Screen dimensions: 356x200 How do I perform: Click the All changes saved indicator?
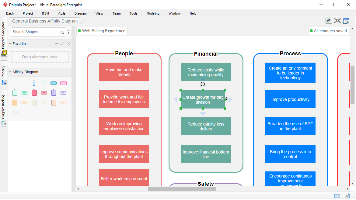point(329,31)
